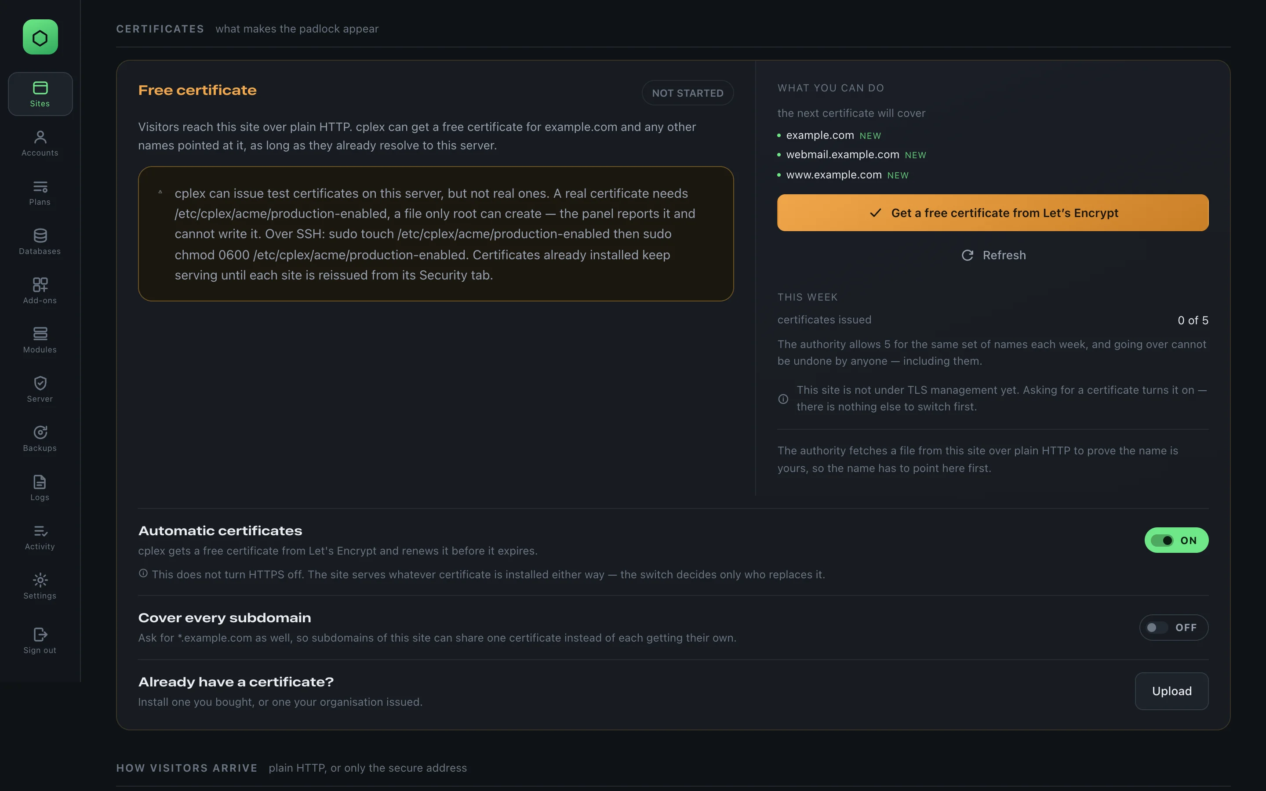Go to Backups in sidebar
The width and height of the screenshot is (1266, 791).
click(x=40, y=439)
